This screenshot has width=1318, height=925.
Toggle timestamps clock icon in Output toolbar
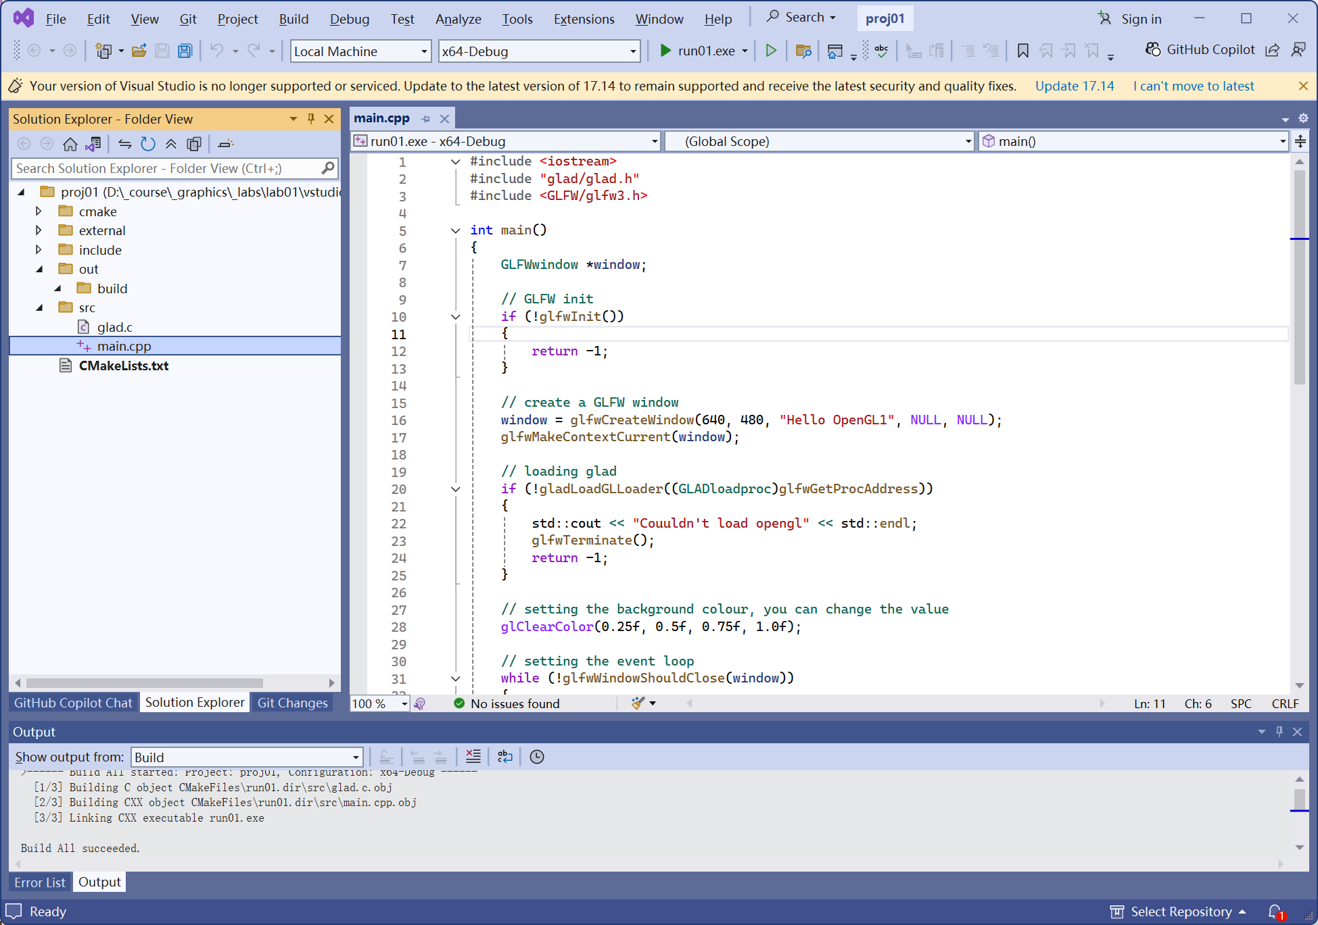click(x=537, y=757)
